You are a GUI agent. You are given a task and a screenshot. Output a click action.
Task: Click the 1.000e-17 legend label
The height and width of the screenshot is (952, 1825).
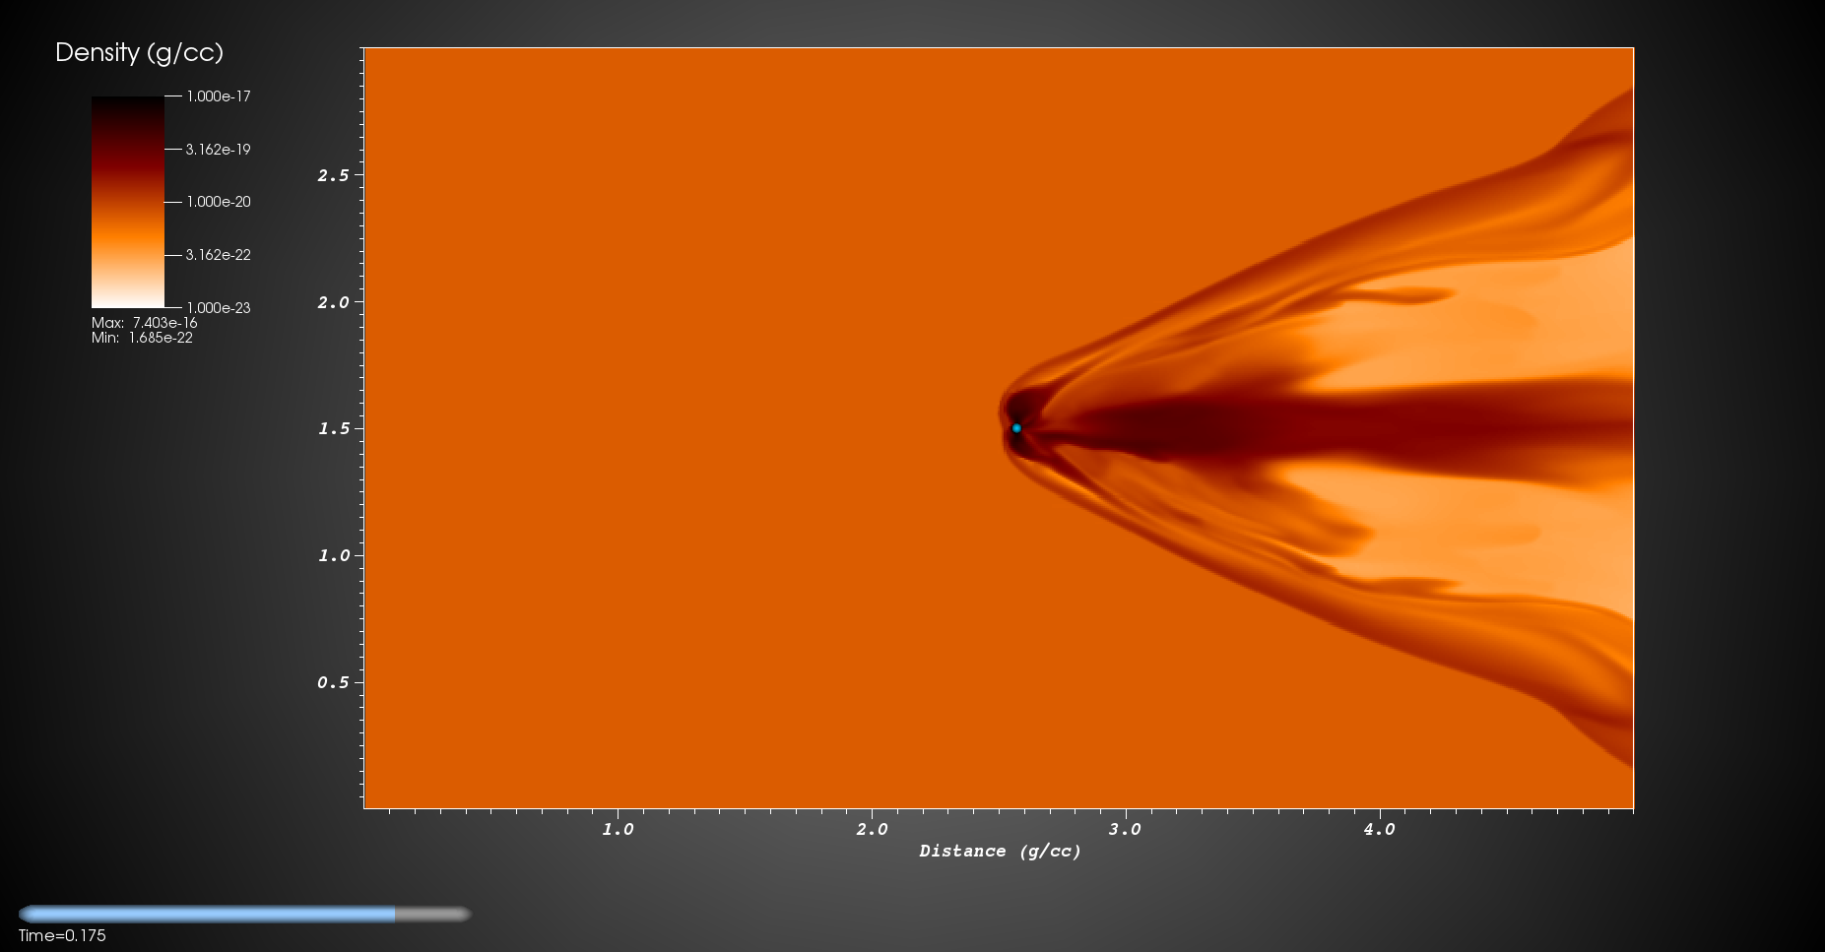219,96
